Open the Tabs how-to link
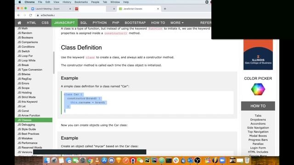294x165 pixels. tap(258, 115)
